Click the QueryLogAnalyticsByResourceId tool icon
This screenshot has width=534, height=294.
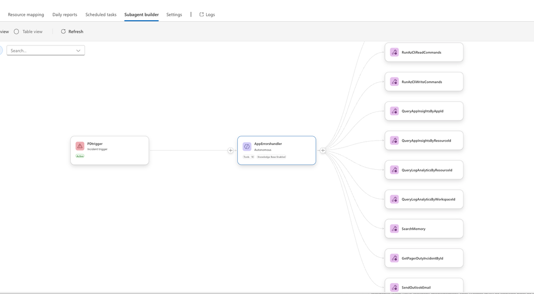(394, 170)
